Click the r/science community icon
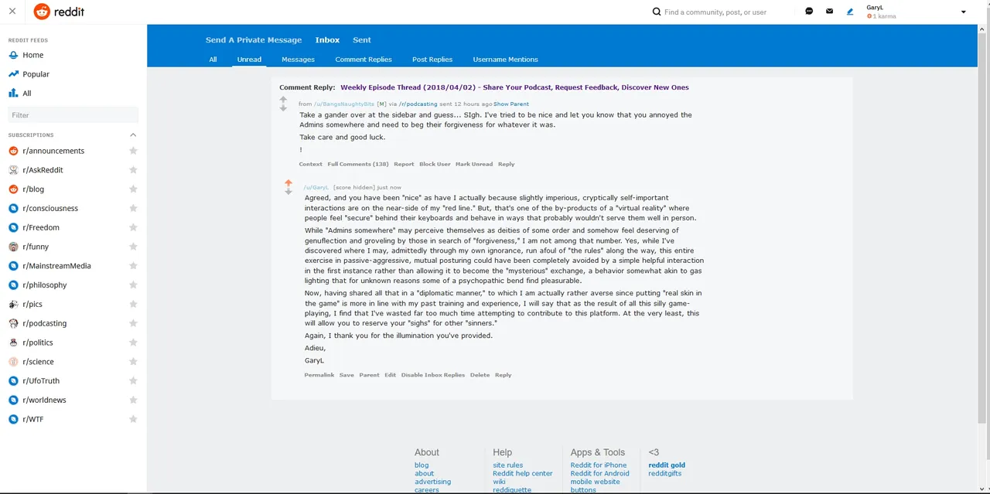Screen dimensions: 990x494 click(x=13, y=362)
